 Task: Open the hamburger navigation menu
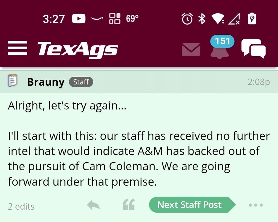(17, 48)
